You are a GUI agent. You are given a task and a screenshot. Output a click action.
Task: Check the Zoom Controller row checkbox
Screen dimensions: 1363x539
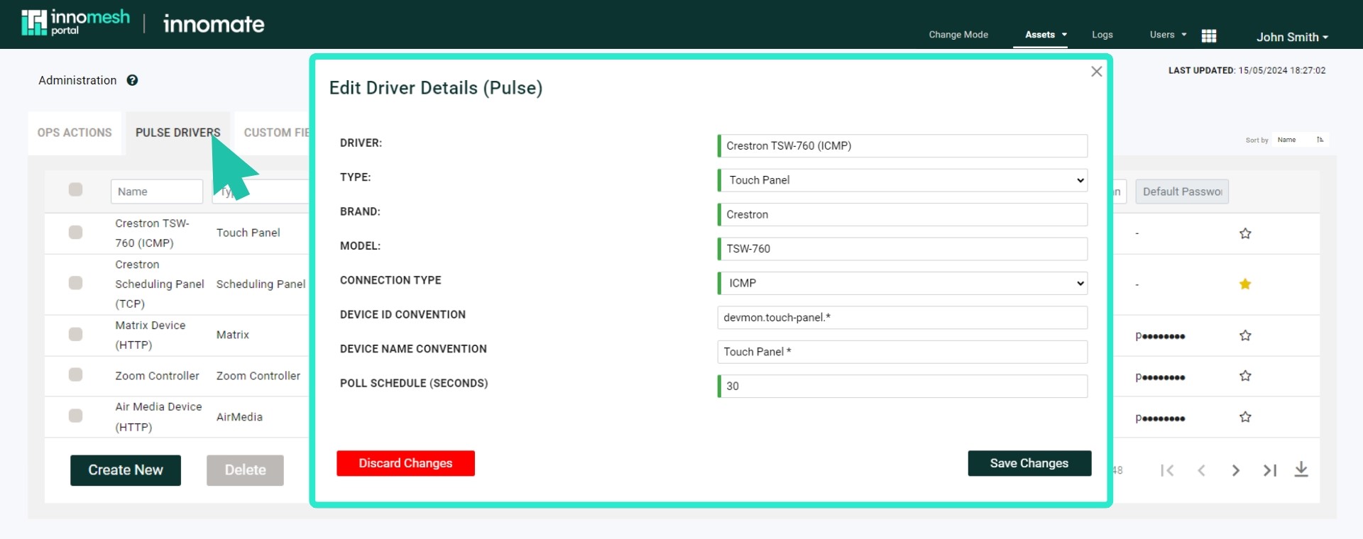(x=75, y=374)
